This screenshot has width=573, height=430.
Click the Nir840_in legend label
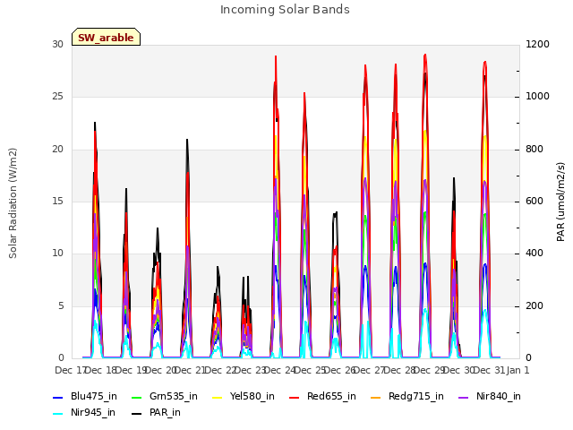point(499,396)
